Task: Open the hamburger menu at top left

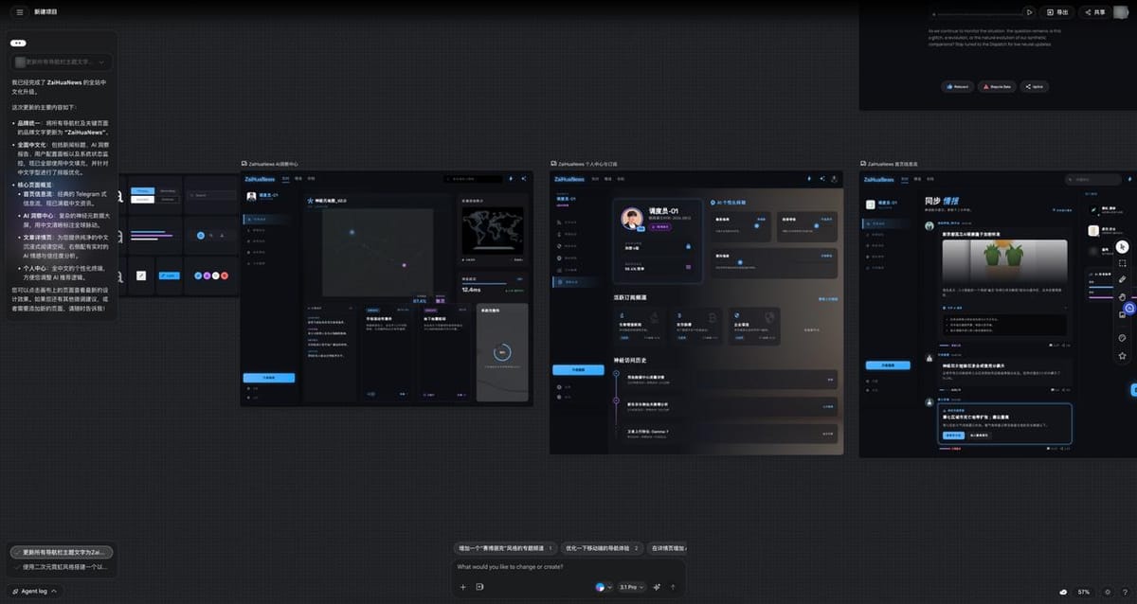Action: (x=19, y=12)
